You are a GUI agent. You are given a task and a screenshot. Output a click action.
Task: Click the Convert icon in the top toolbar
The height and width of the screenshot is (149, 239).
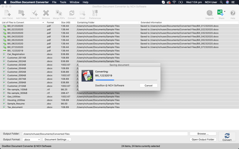tap(72, 13)
